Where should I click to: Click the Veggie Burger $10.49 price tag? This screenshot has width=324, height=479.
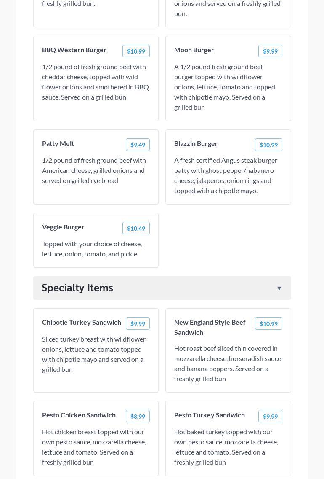(x=136, y=229)
